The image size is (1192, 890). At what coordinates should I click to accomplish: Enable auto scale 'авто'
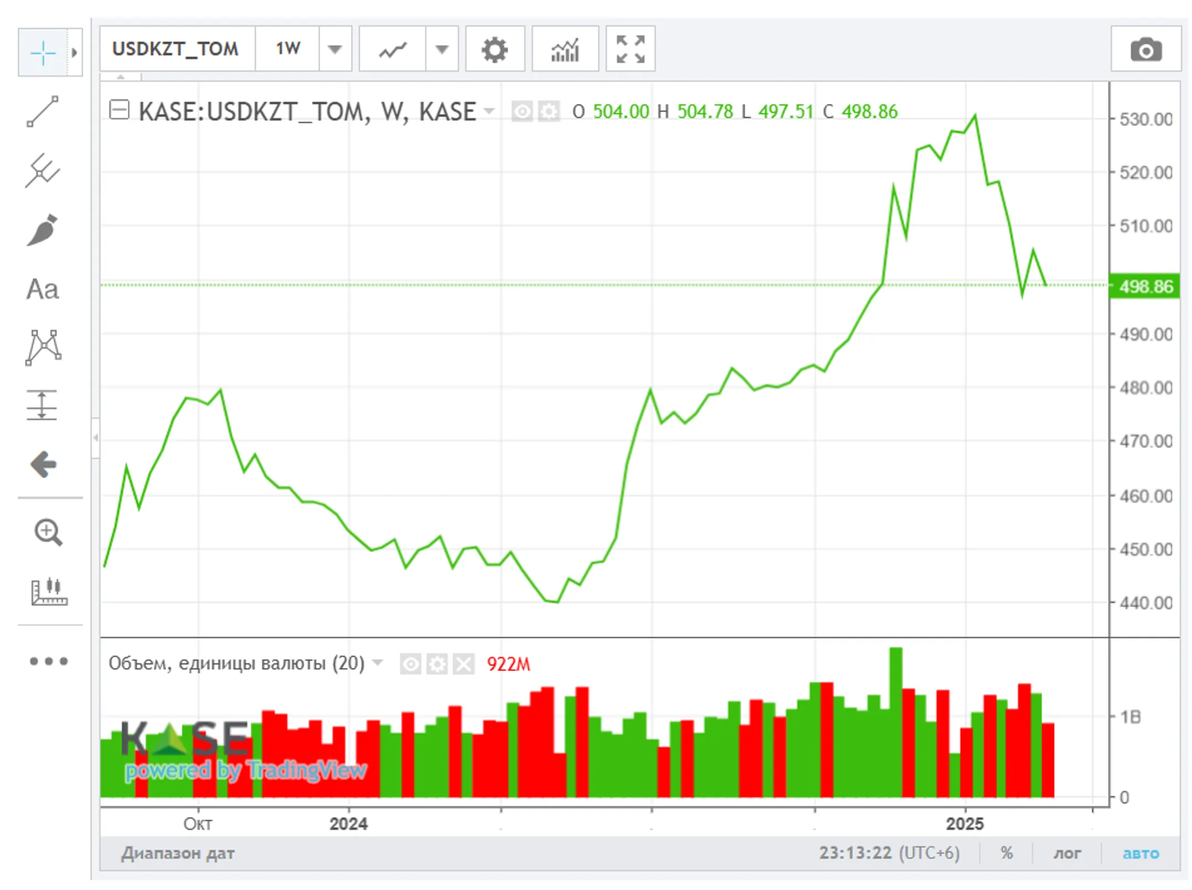click(1141, 853)
